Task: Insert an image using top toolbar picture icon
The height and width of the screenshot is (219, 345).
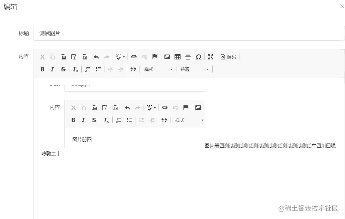Action: click(x=167, y=57)
